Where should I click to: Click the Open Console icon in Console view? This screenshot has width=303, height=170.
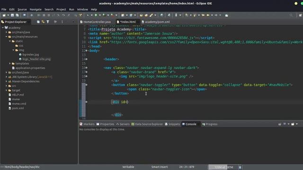[293, 124]
